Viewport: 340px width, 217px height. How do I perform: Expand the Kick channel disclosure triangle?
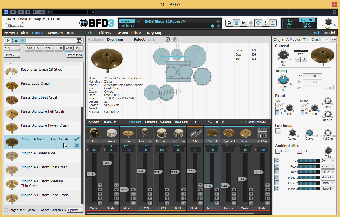click(x=88, y=150)
